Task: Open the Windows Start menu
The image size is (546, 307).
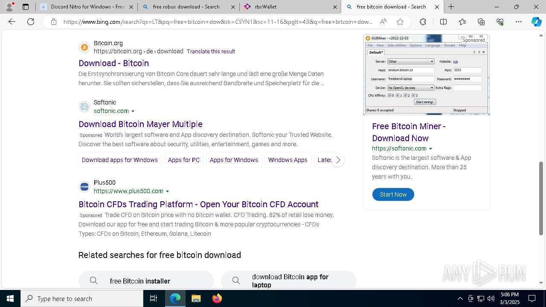Action: (x=10, y=298)
